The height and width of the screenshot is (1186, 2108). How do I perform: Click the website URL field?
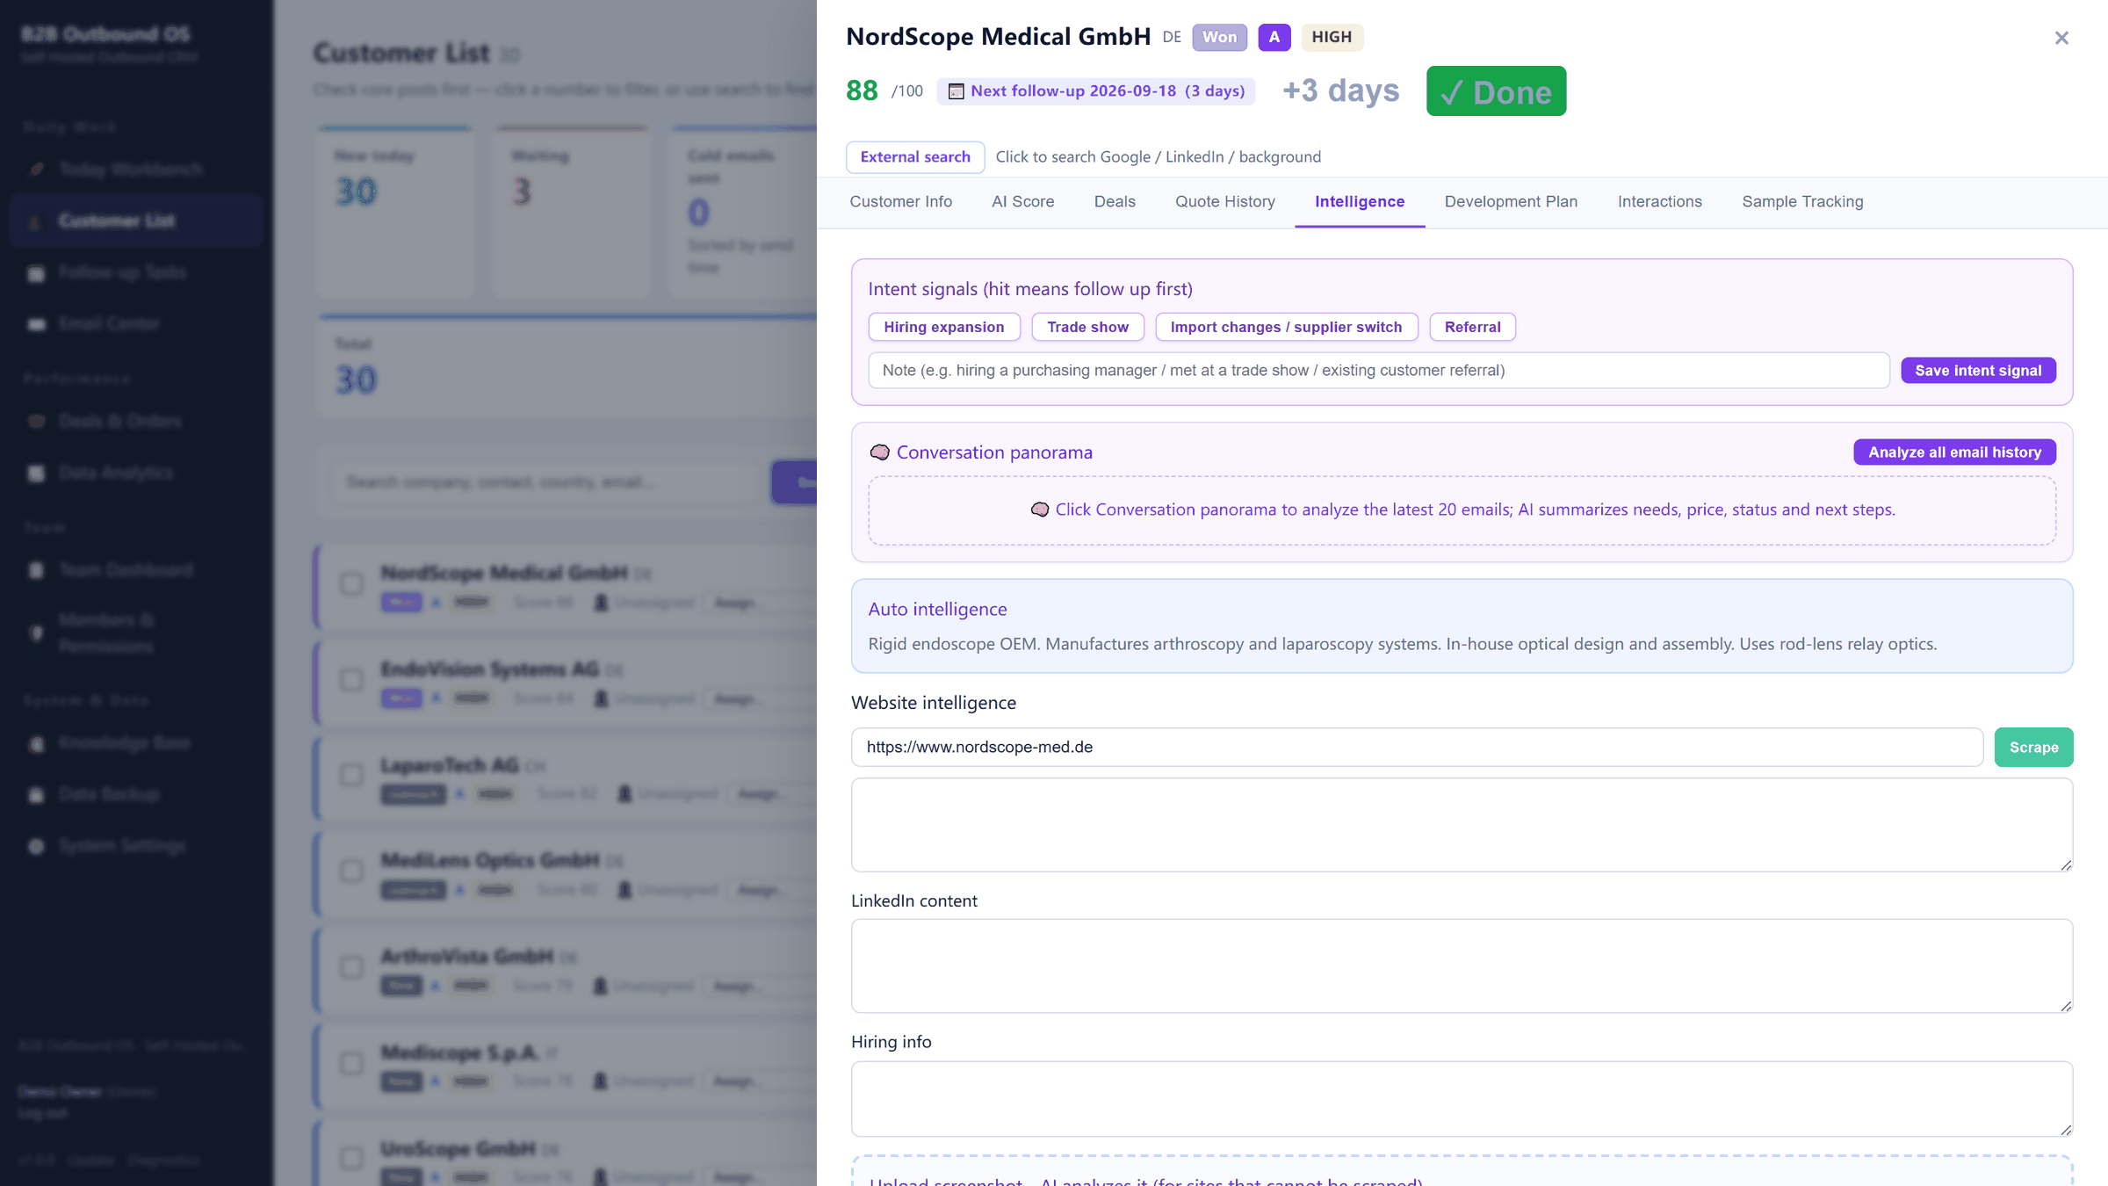click(1417, 747)
